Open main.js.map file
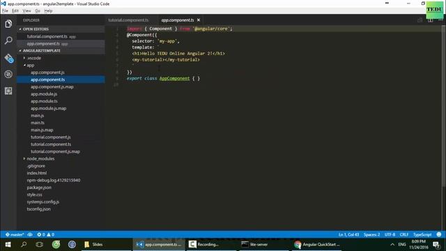Viewport: 446px width, 251px height. pyautogui.click(x=42, y=130)
